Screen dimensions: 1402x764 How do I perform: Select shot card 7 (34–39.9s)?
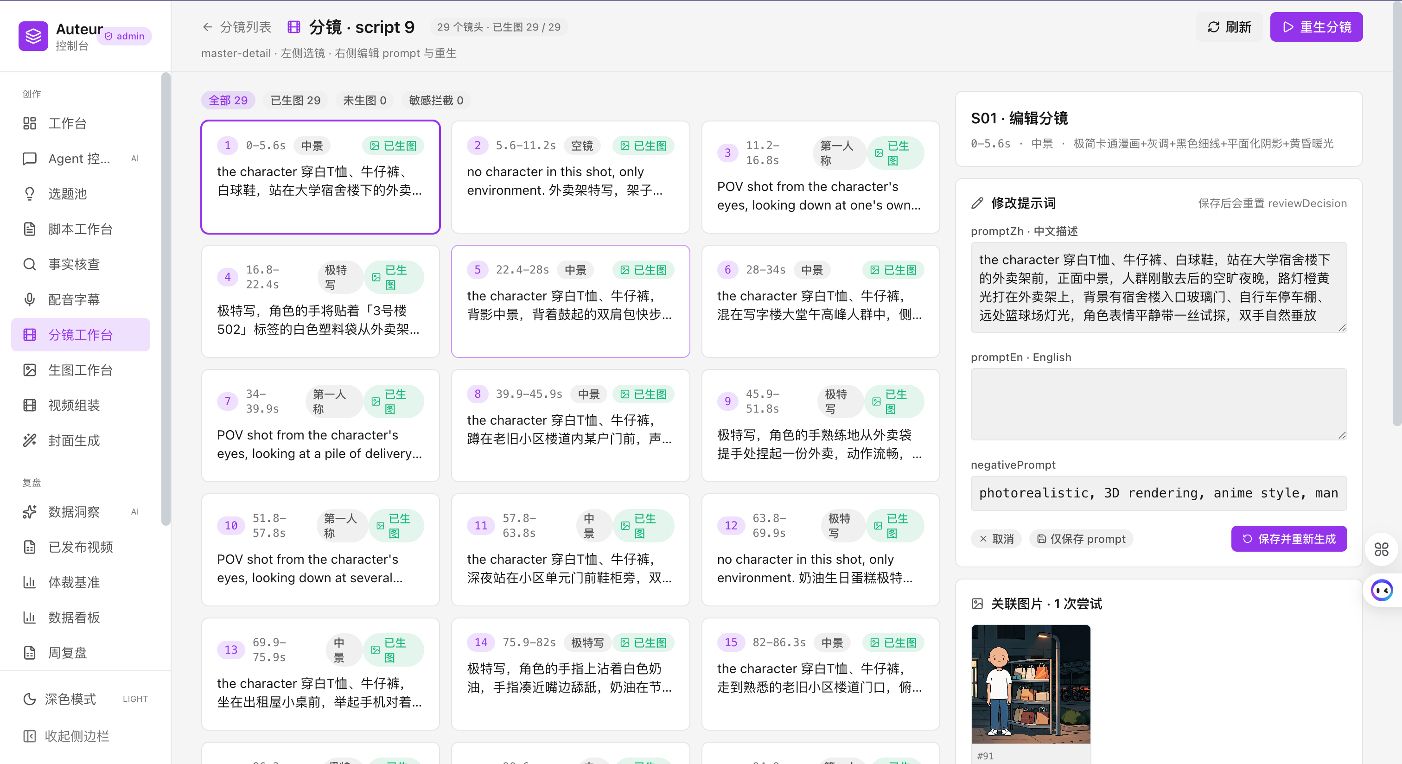(x=320, y=426)
